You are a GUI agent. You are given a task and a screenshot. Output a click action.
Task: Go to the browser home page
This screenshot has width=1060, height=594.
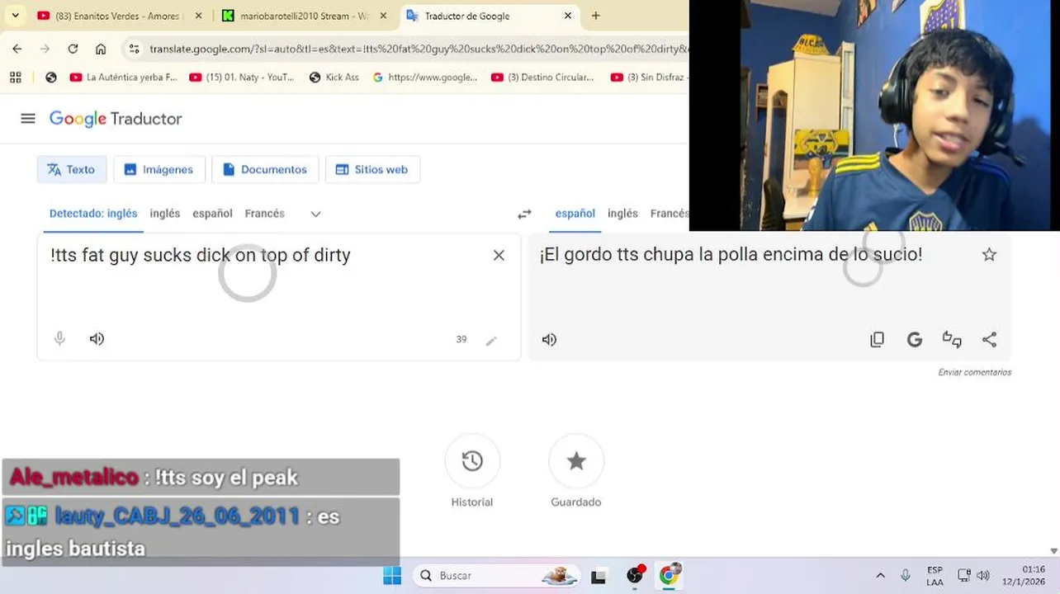coord(101,49)
